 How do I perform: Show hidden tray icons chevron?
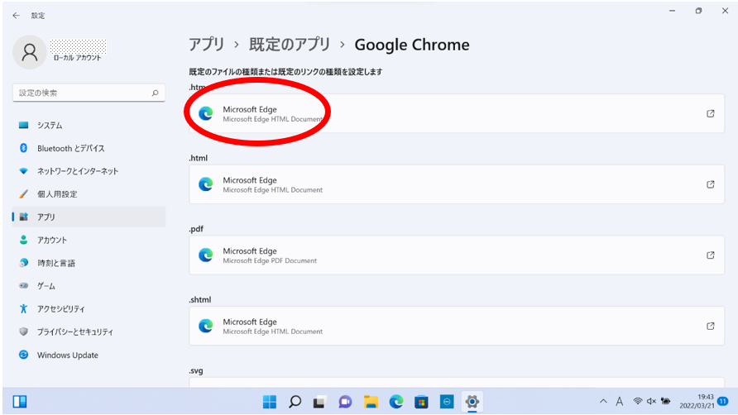point(603,401)
